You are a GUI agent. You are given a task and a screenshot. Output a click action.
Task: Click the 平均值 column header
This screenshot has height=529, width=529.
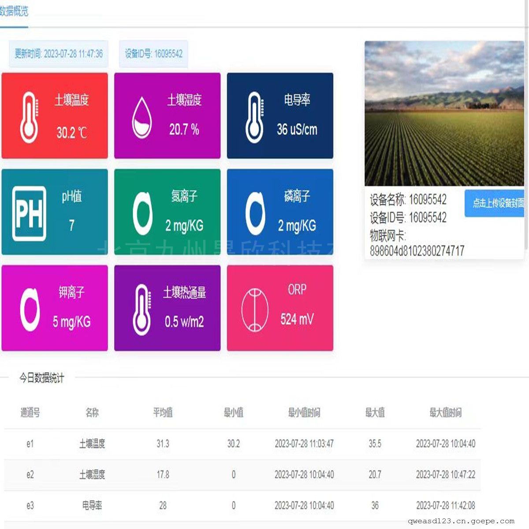click(163, 413)
